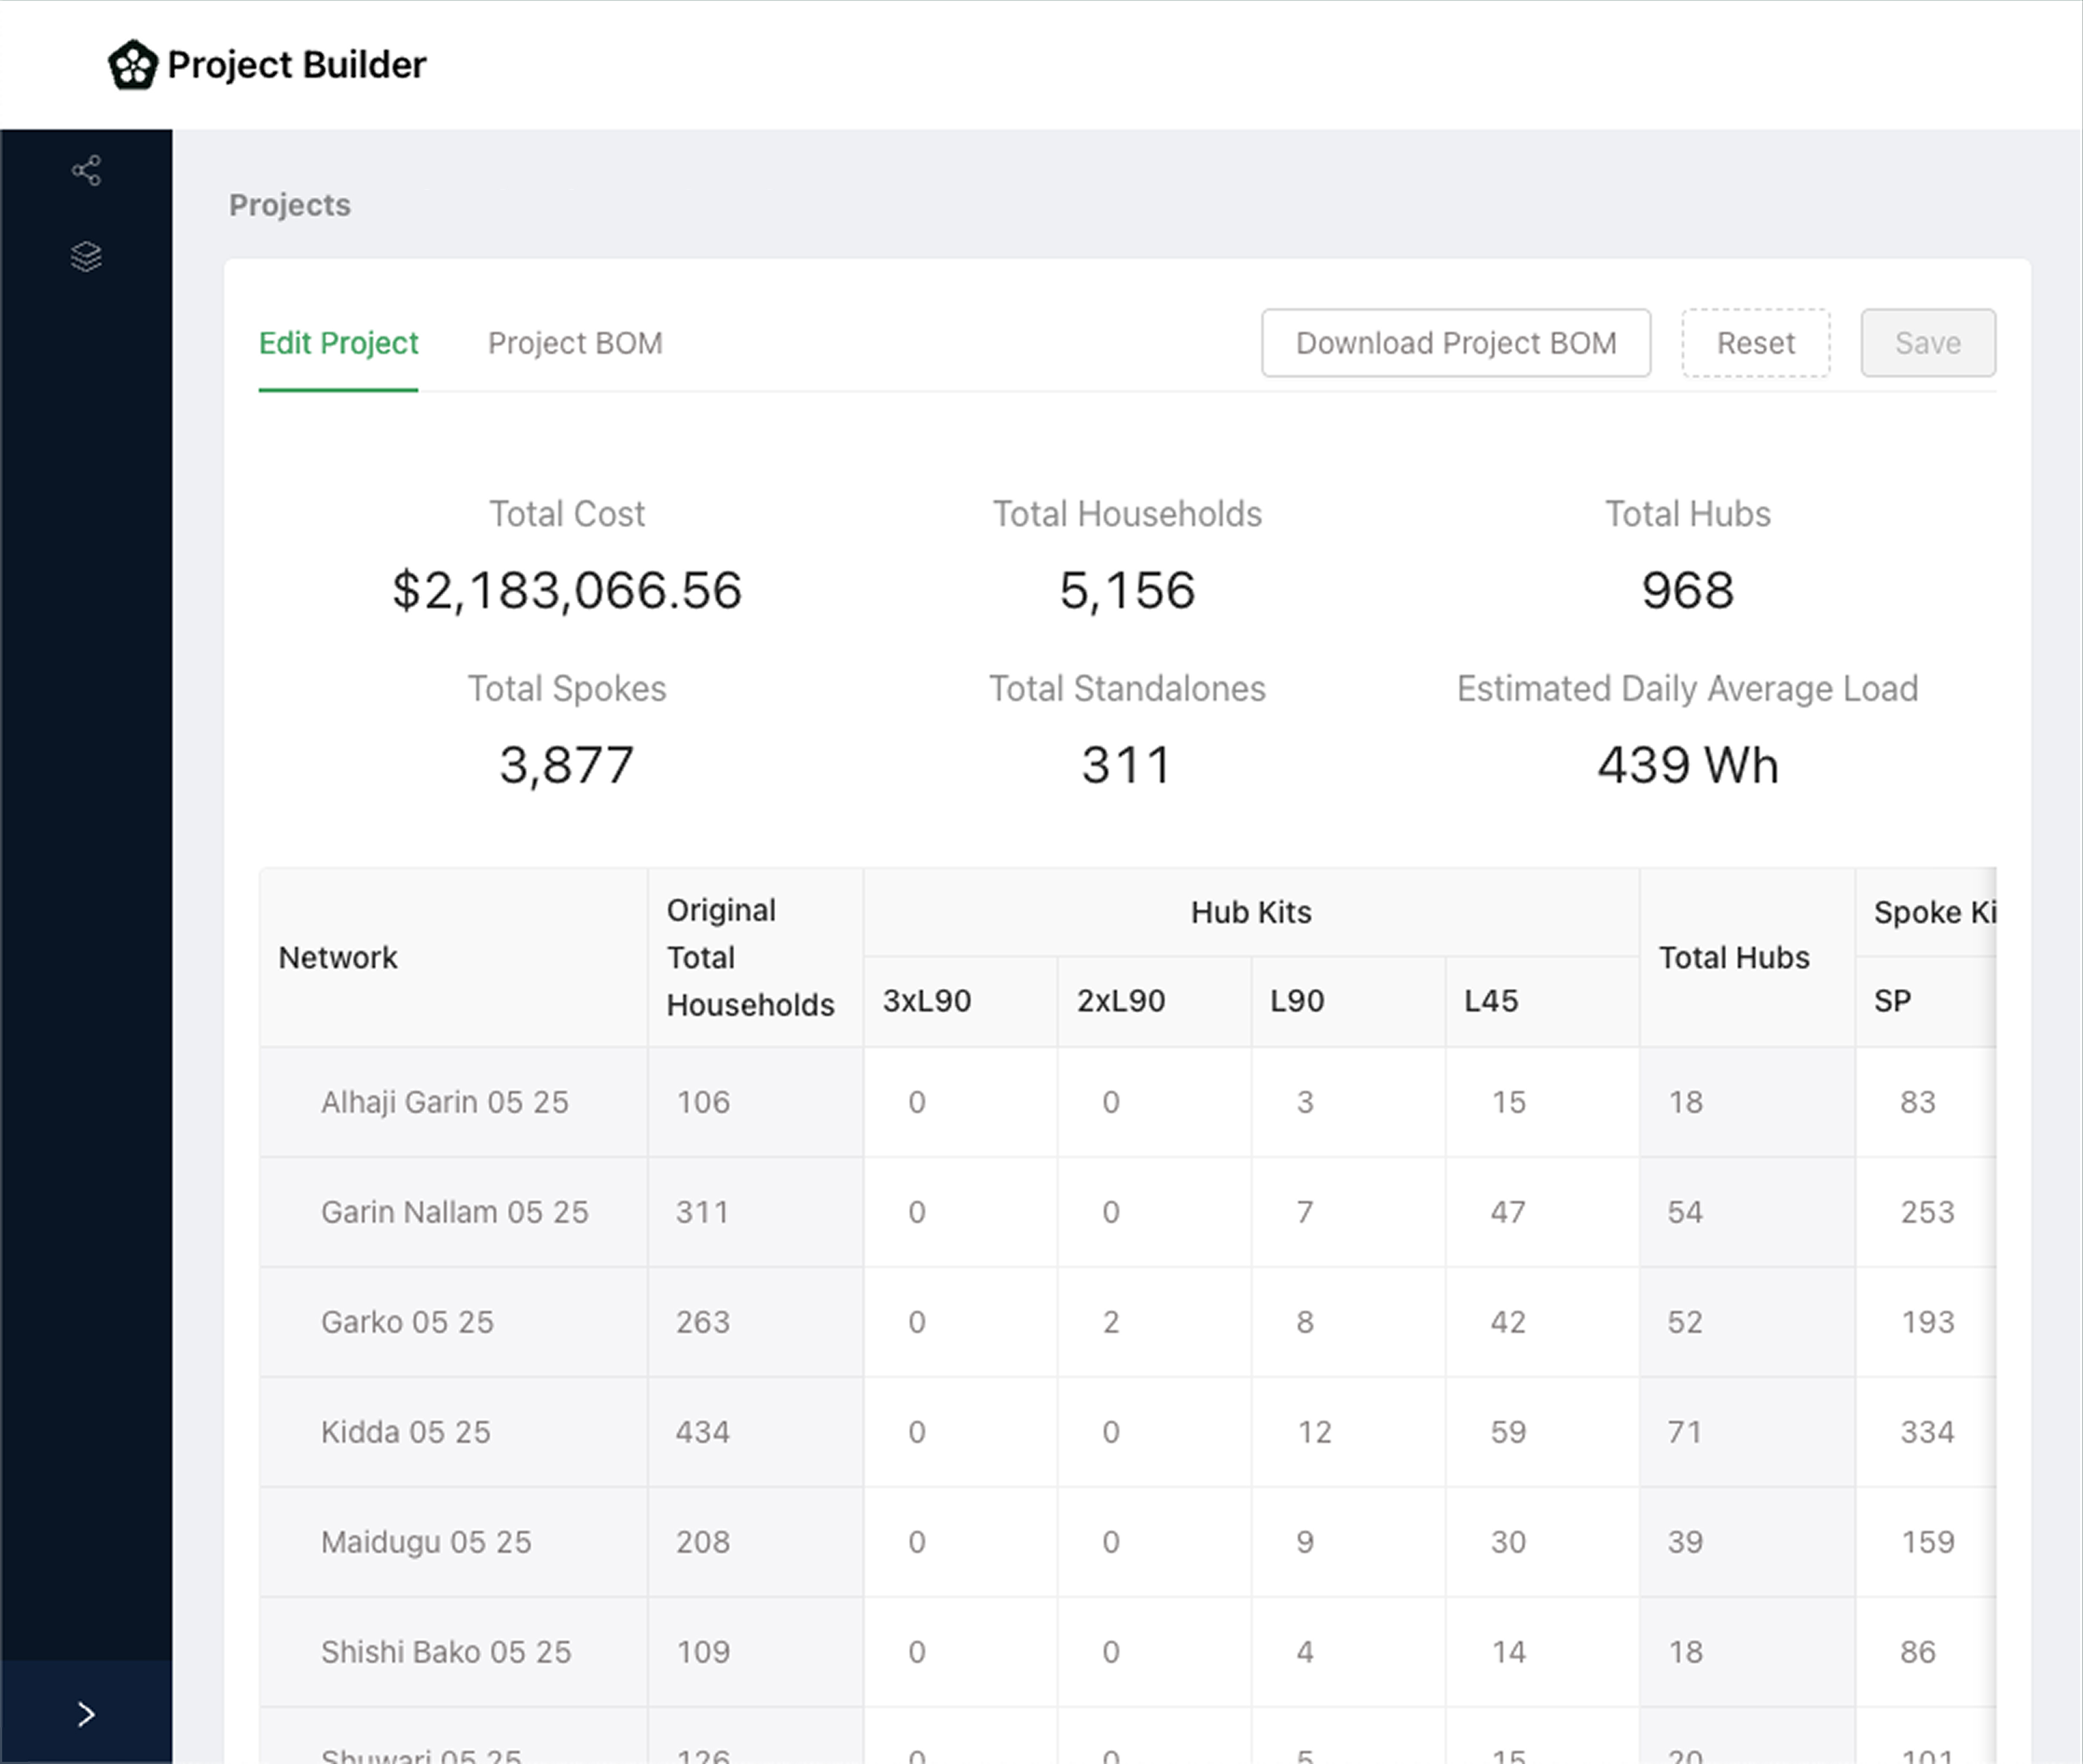Edit Maidugu 05 25 L45 hub count
2083x1764 pixels.
[1508, 1542]
